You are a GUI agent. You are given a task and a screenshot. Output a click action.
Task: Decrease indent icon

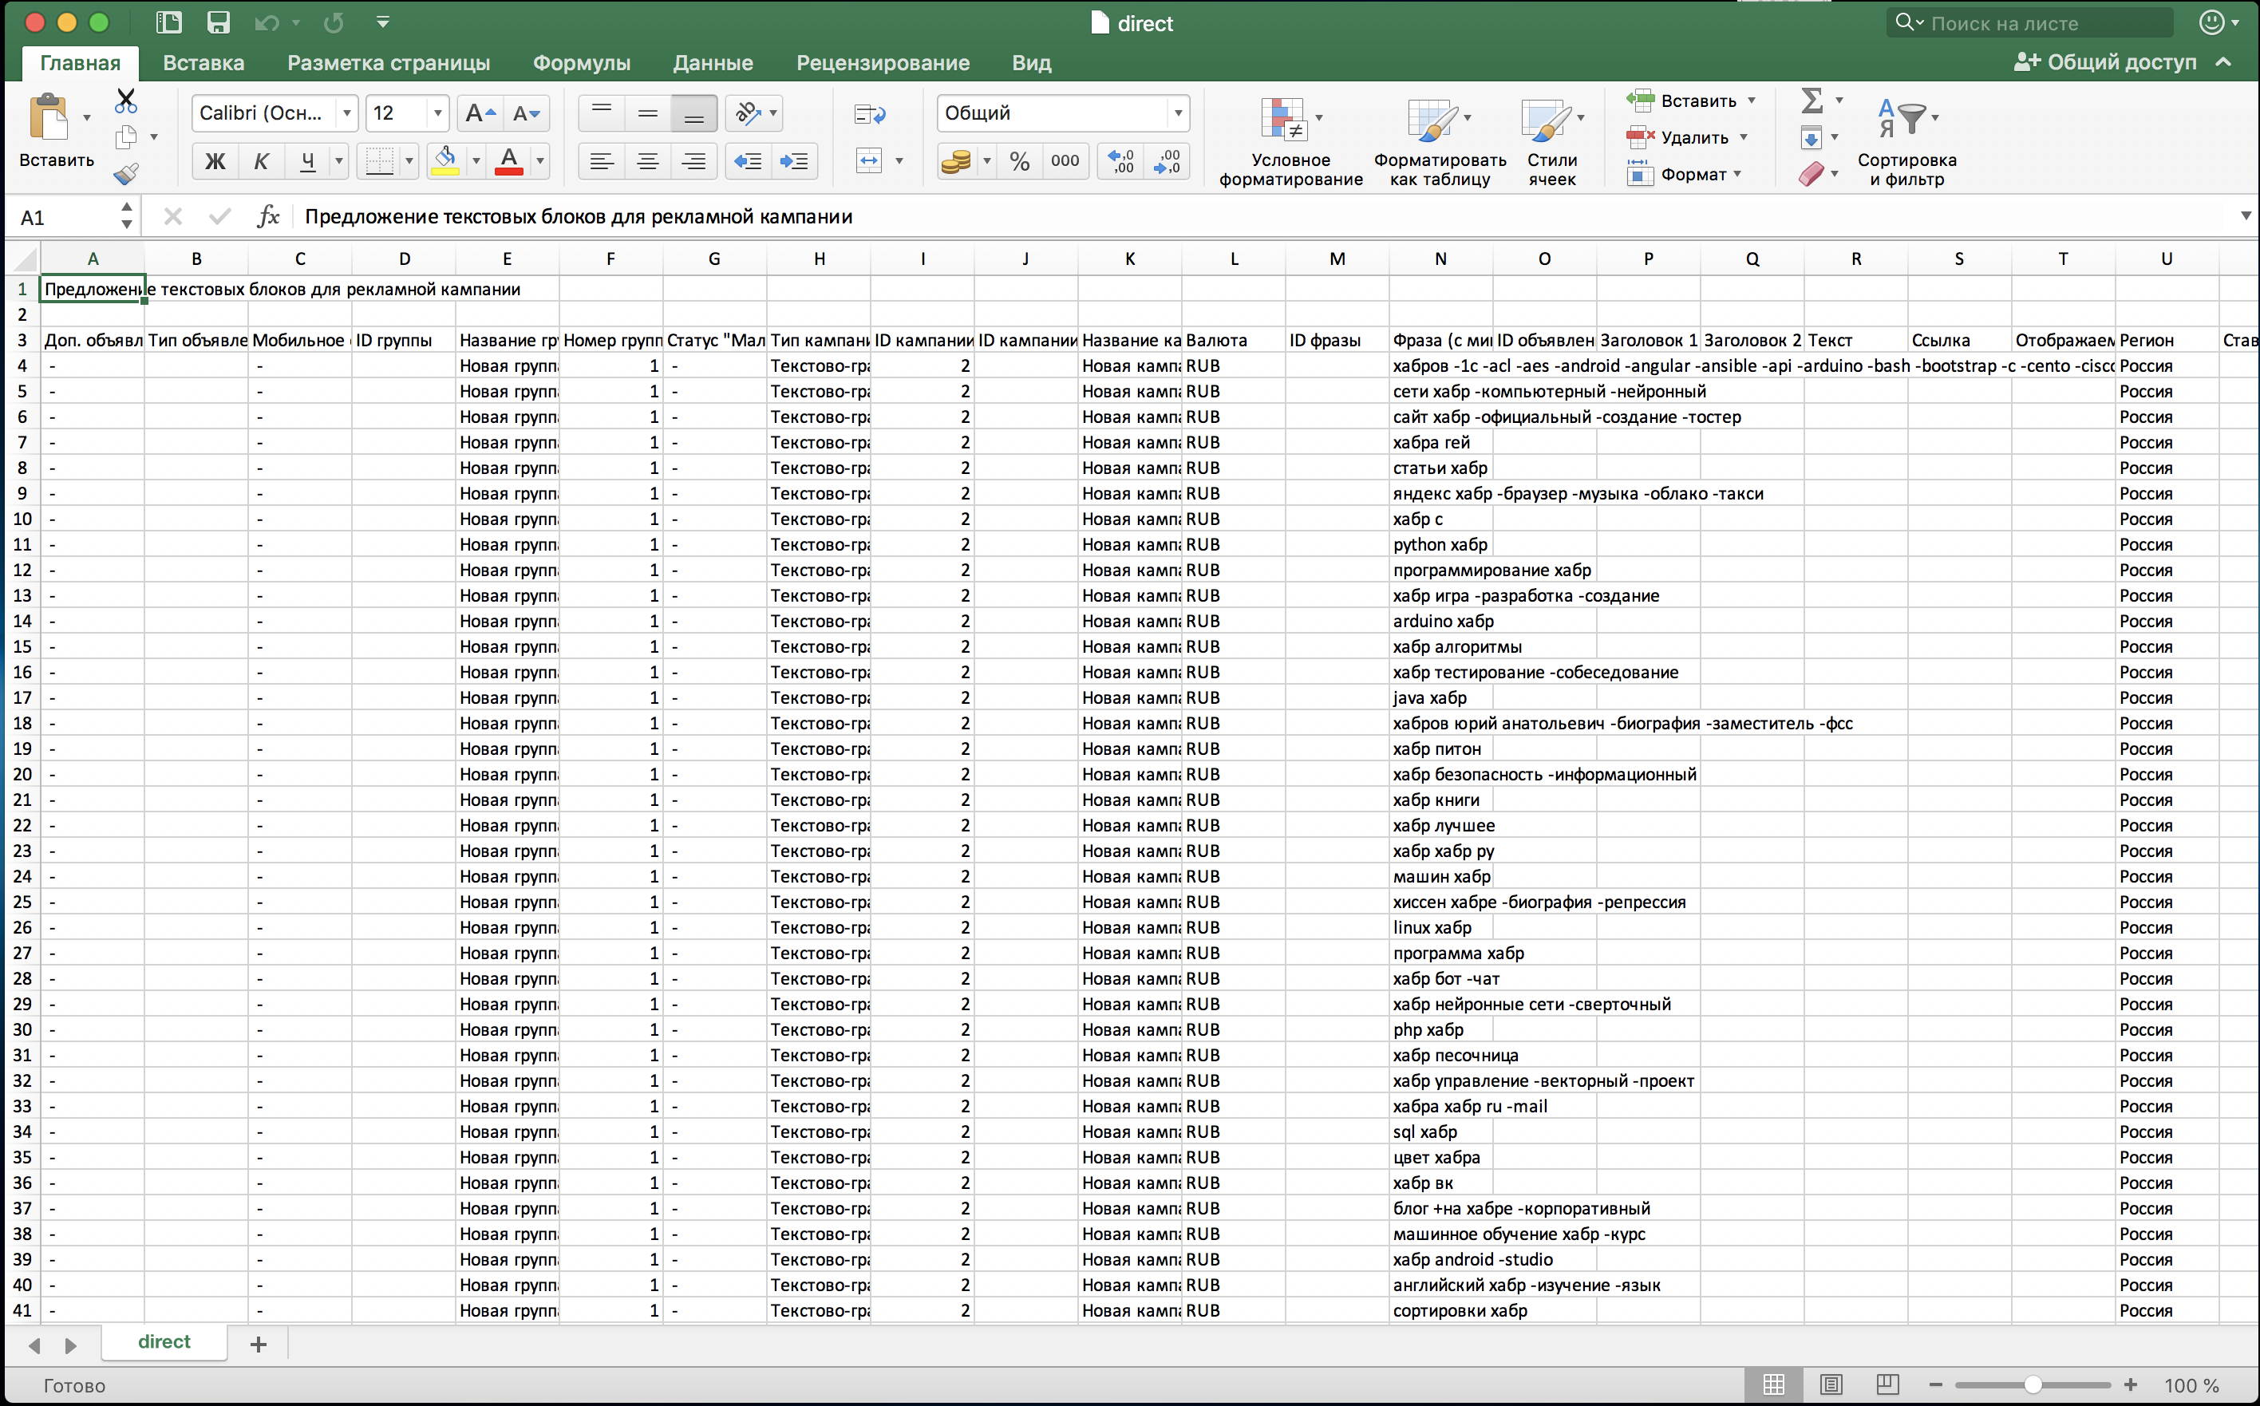[748, 161]
